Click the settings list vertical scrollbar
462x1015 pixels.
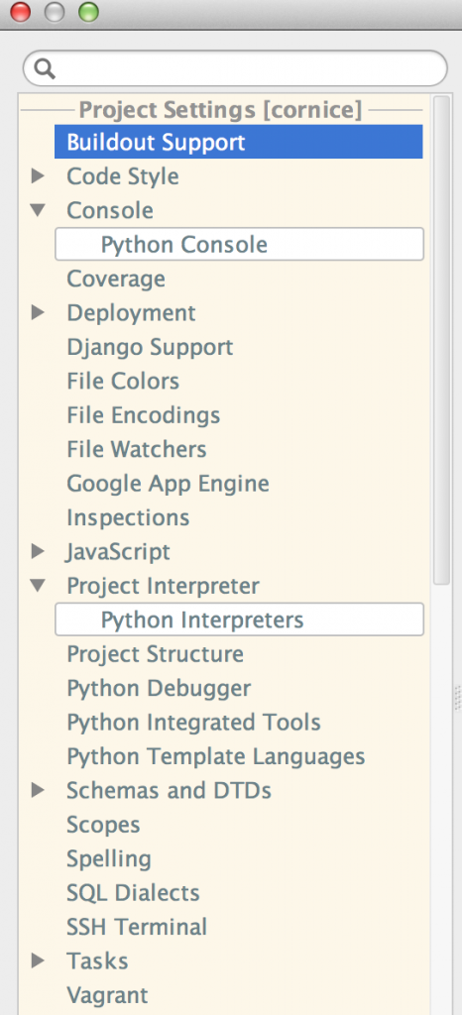click(x=441, y=340)
